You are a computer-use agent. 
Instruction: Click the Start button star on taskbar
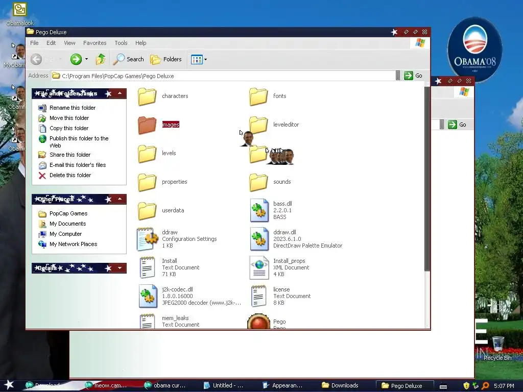pos(9,385)
